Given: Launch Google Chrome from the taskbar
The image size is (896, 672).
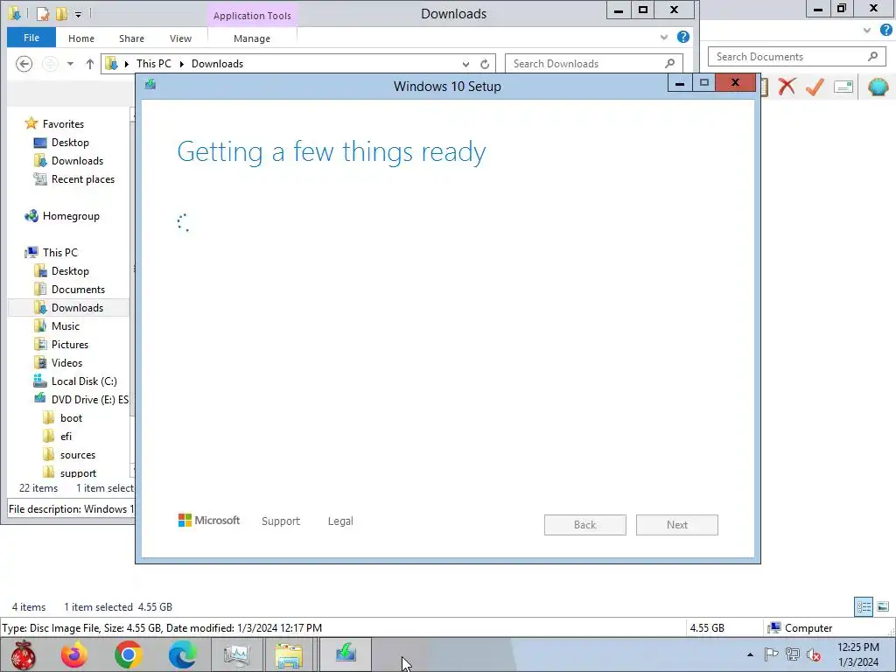Looking at the screenshot, I should click(128, 654).
